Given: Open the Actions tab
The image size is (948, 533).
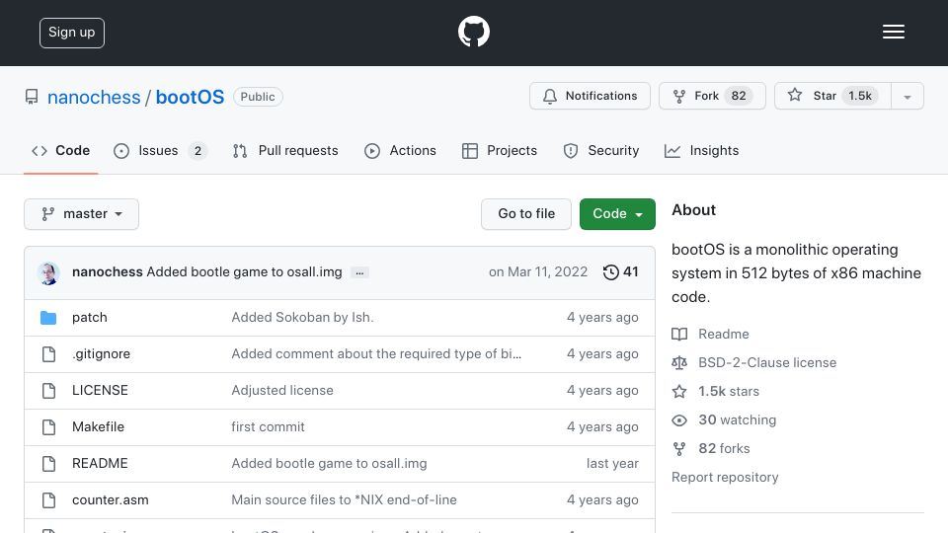Looking at the screenshot, I should coord(400,150).
